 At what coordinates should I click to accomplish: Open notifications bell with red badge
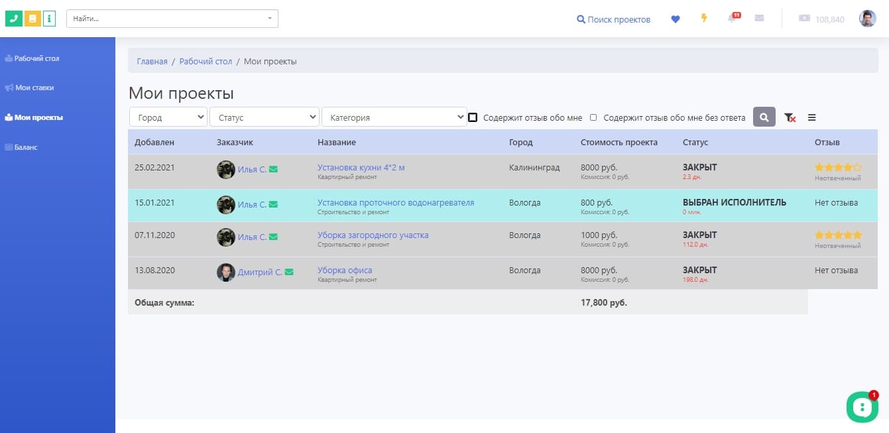point(732,19)
